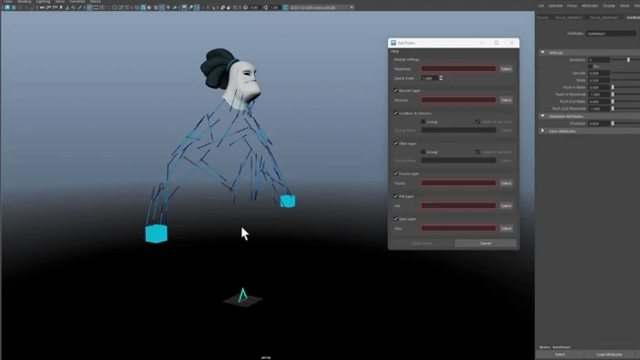Toggle the film gate icon
640x360 pixels.
(x=96, y=7)
